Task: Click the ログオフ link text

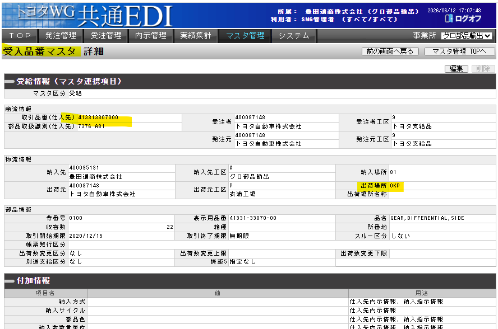Action: click(468, 18)
